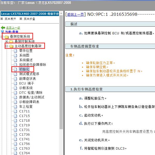Open 如何进行故障排除 page
Image resolution: width=155 pixels, height=155 pixels.
coord(33,65)
